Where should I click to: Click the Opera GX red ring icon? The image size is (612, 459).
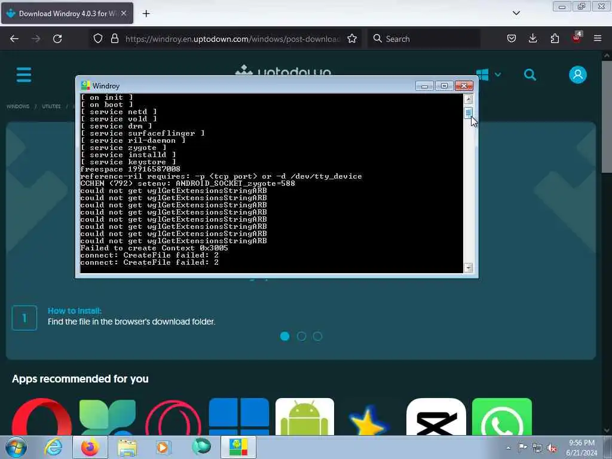pos(173,417)
